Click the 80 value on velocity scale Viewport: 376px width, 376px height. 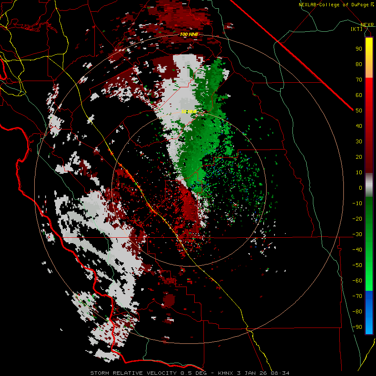pos(359,64)
